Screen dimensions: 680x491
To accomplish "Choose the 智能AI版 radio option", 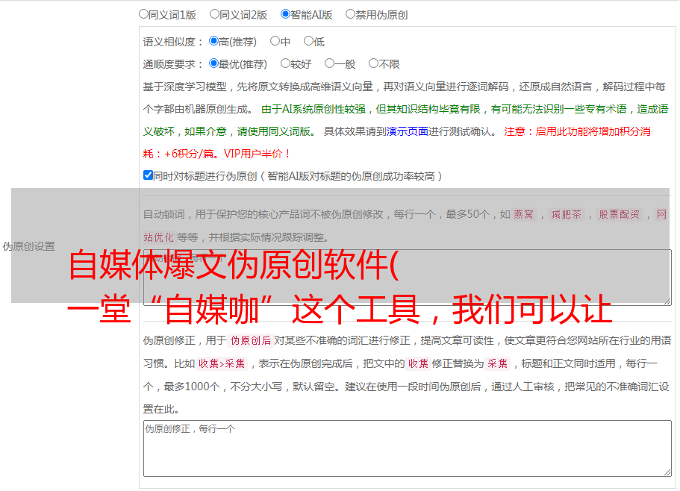I will (x=285, y=14).
